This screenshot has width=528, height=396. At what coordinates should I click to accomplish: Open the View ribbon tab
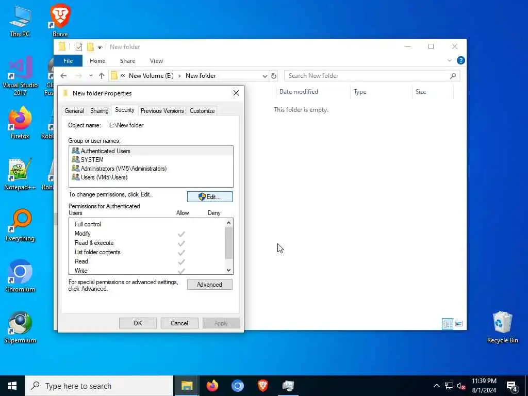(x=156, y=61)
